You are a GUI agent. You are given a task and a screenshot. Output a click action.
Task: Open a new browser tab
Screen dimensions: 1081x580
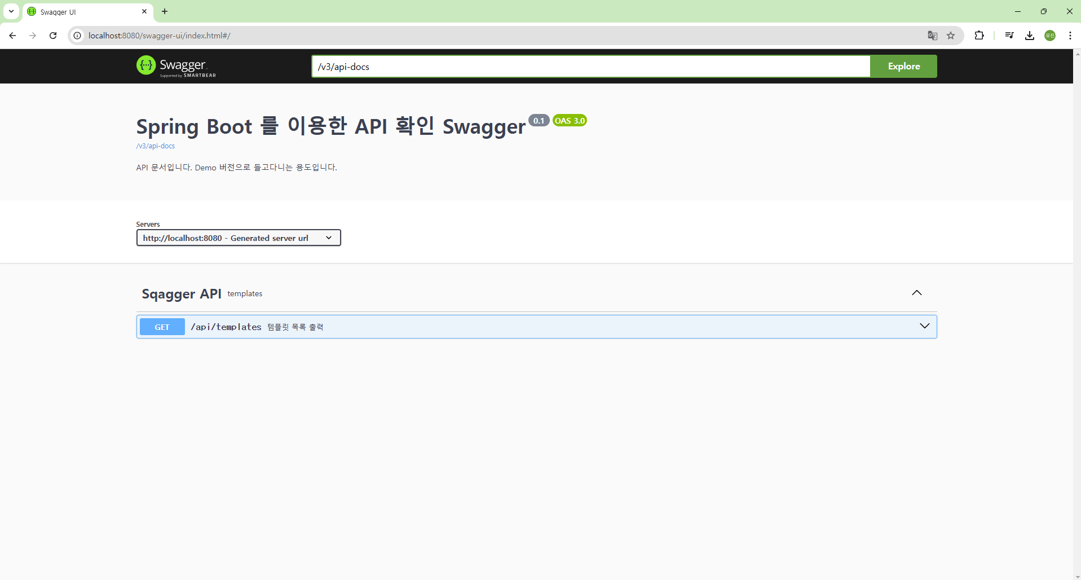(x=165, y=11)
